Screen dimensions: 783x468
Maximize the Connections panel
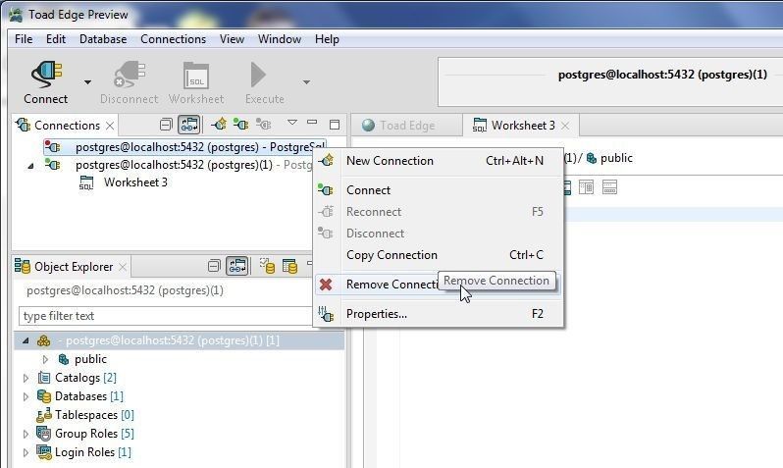coord(335,125)
